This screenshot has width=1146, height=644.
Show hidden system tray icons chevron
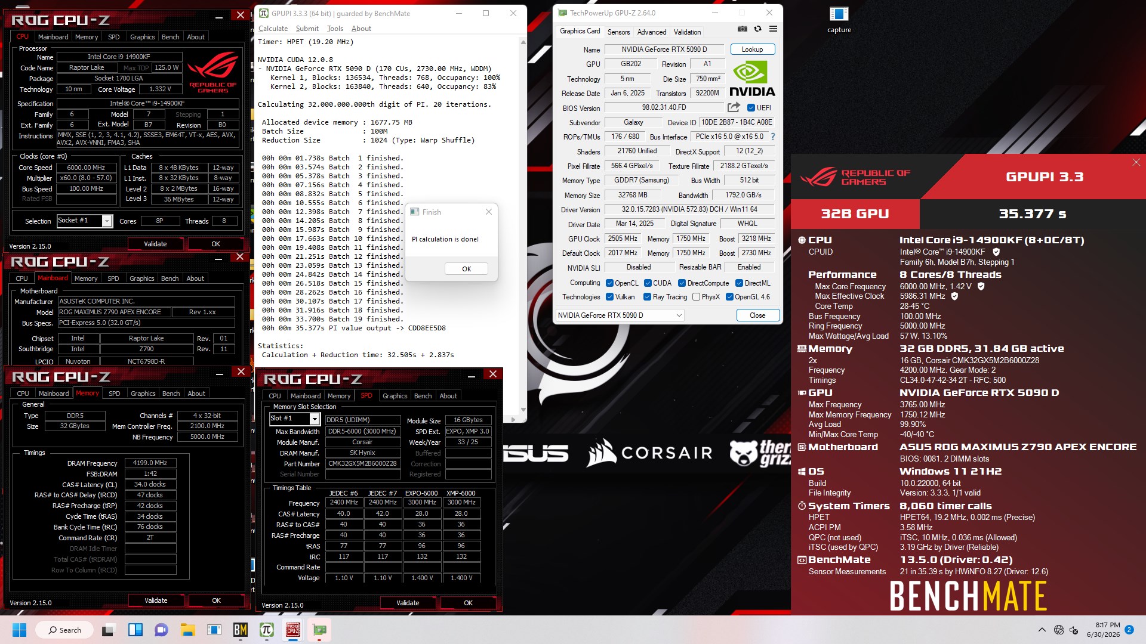pos(1042,630)
